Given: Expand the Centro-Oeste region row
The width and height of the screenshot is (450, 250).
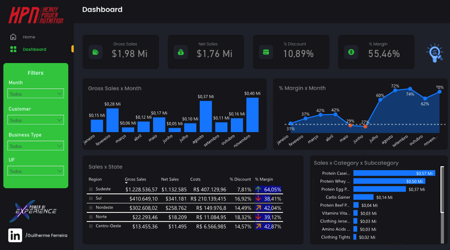Looking at the screenshot, I should point(91,226).
